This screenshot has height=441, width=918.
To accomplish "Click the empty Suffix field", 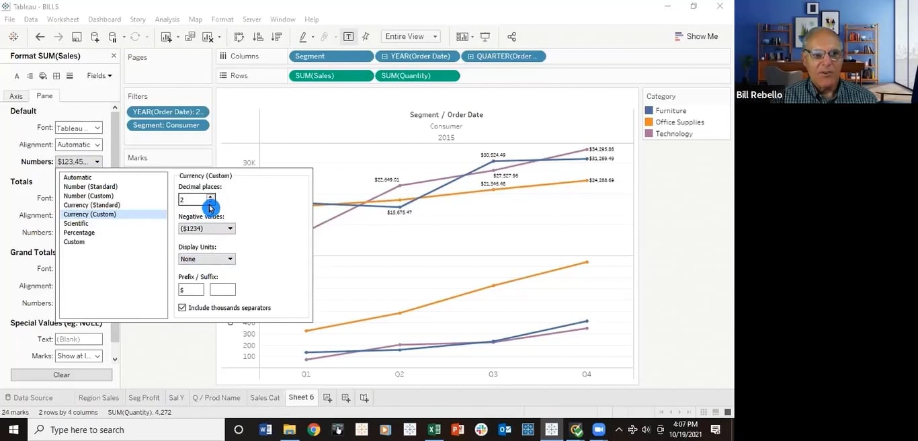I will click(x=222, y=290).
